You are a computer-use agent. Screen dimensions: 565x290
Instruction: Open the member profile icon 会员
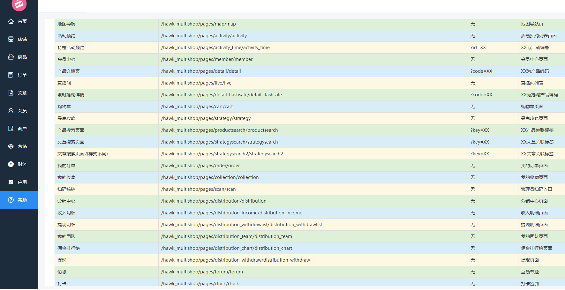pos(11,111)
